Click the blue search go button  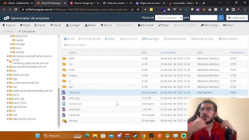(x=221, y=17)
